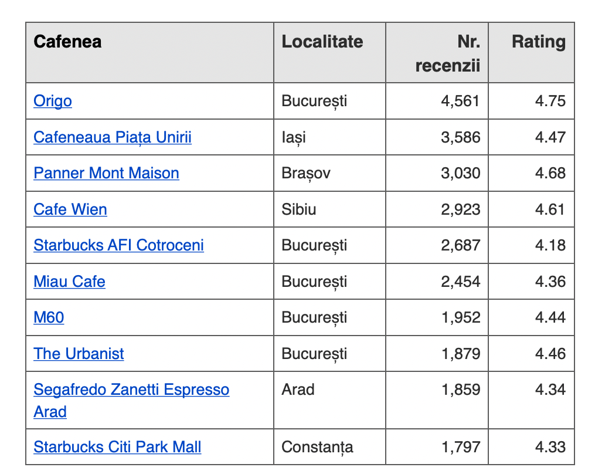Follow the Cafe Wien link

[70, 209]
